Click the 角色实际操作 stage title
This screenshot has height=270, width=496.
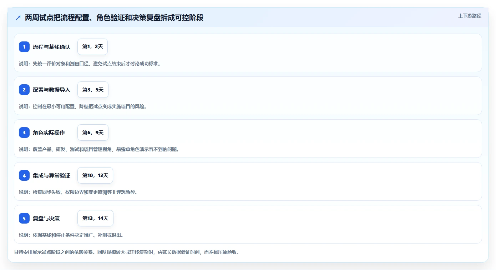[x=49, y=132]
